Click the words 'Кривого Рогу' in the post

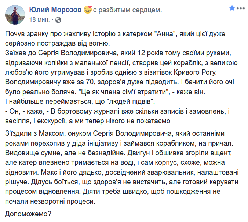click(x=195, y=72)
